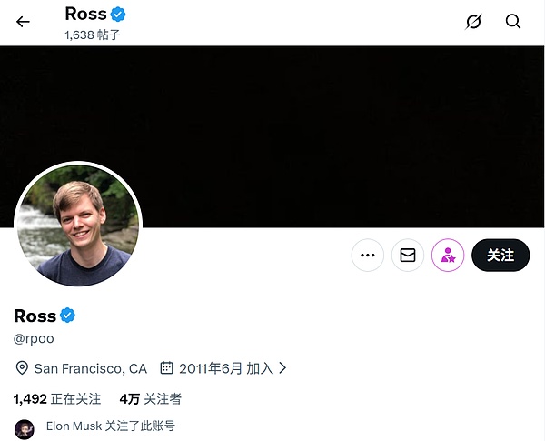The image size is (545, 441).
Task: Open the 1,492 正在关注 following list
Action: (x=57, y=398)
